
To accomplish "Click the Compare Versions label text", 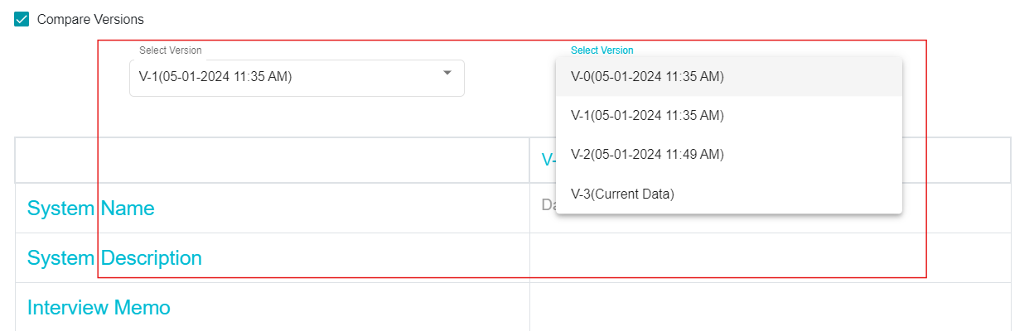I will 90,19.
